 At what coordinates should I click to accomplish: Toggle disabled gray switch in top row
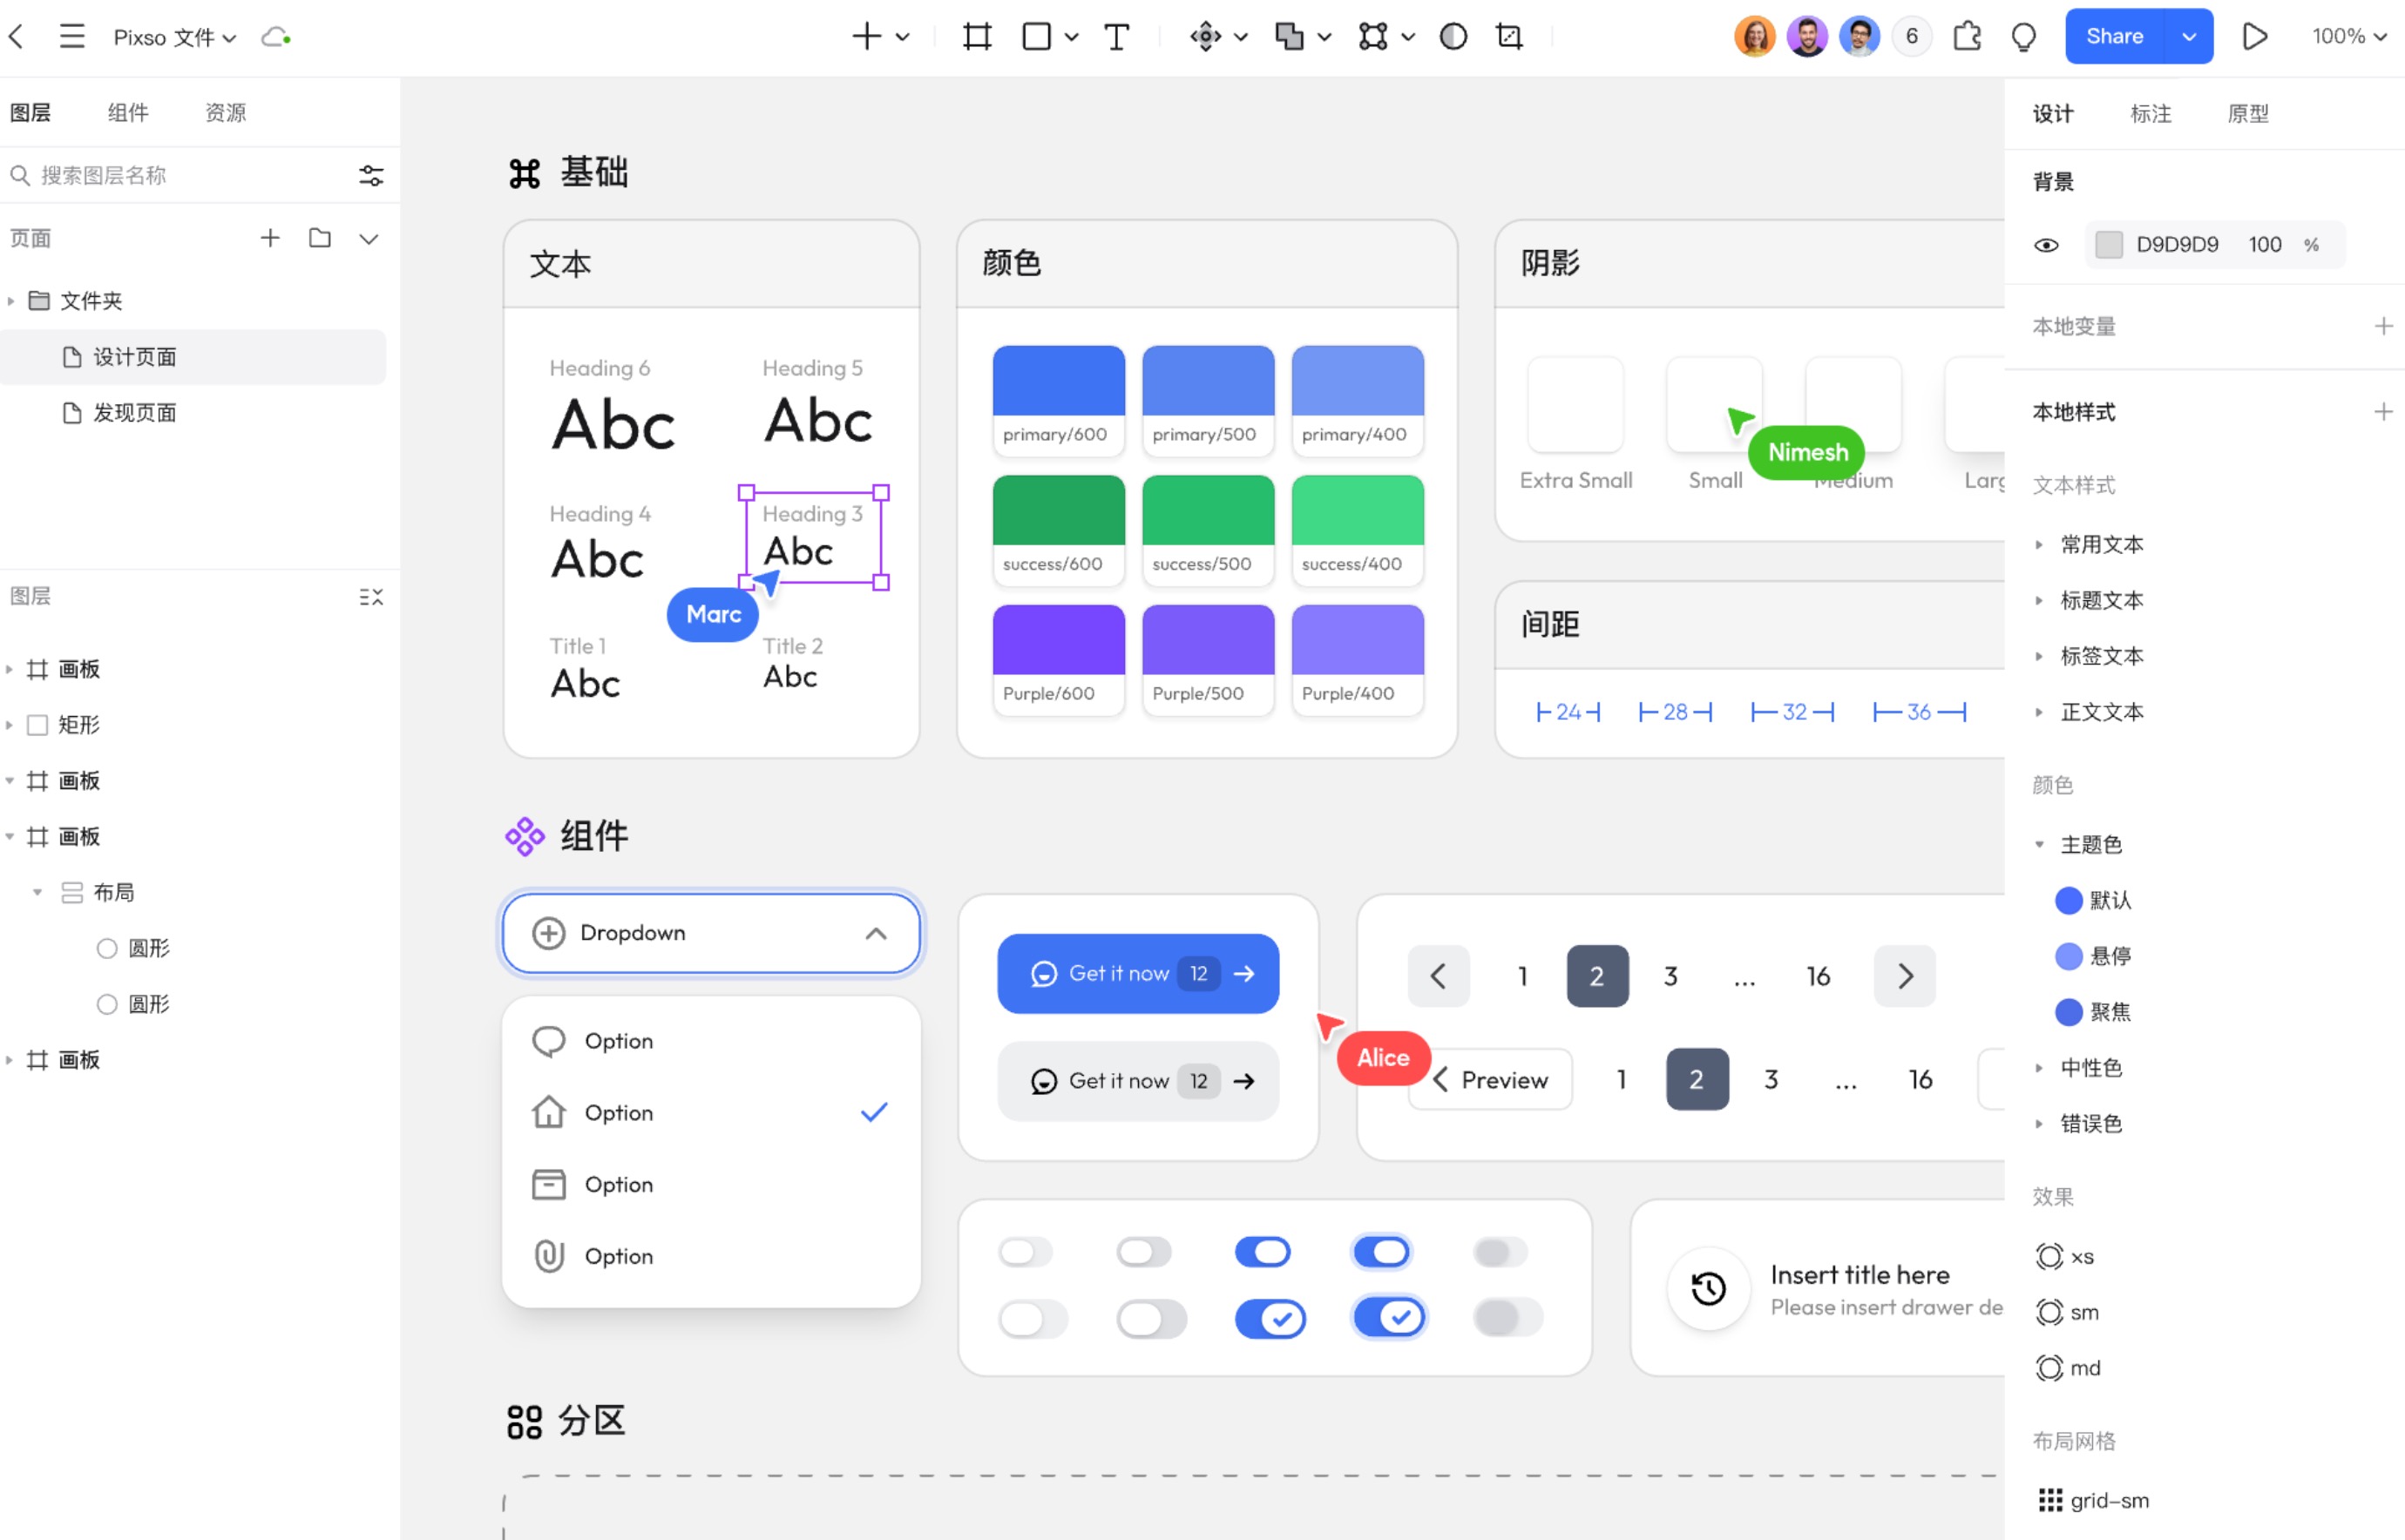1500,1251
